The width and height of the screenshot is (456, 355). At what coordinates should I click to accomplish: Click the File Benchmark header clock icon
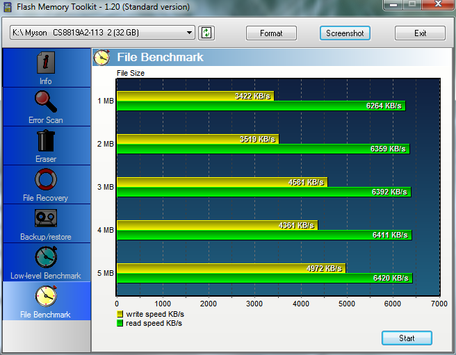click(101, 57)
